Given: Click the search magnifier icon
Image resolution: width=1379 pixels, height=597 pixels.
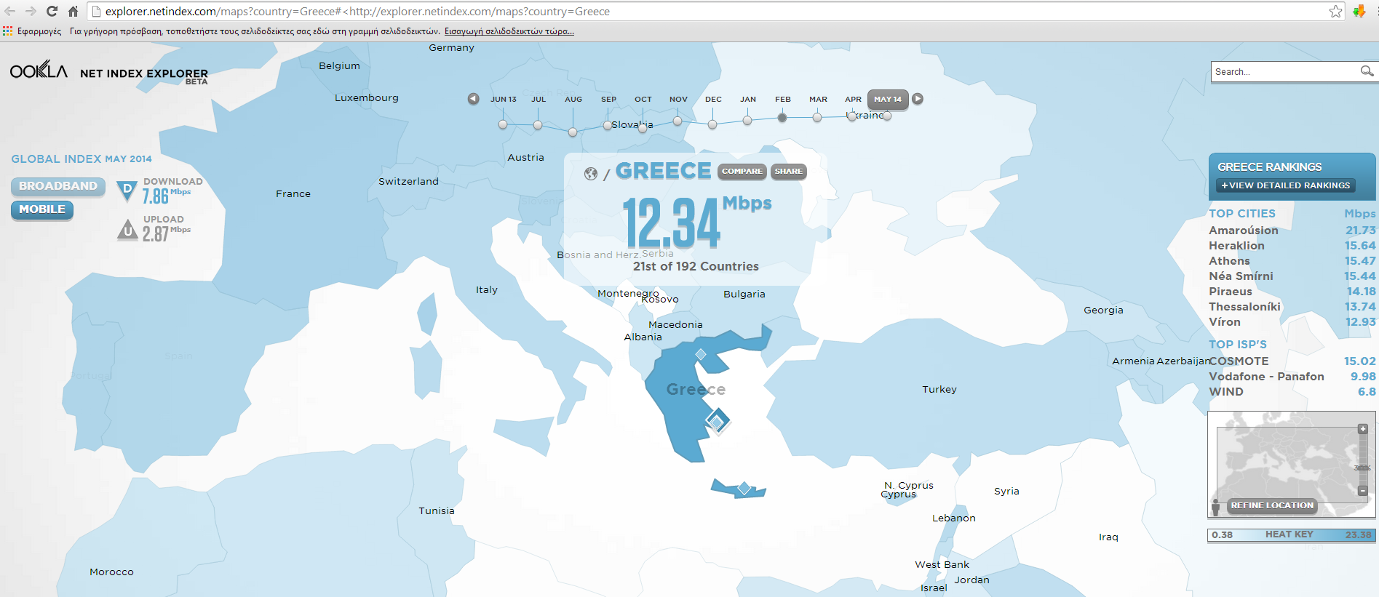Looking at the screenshot, I should 1367,71.
